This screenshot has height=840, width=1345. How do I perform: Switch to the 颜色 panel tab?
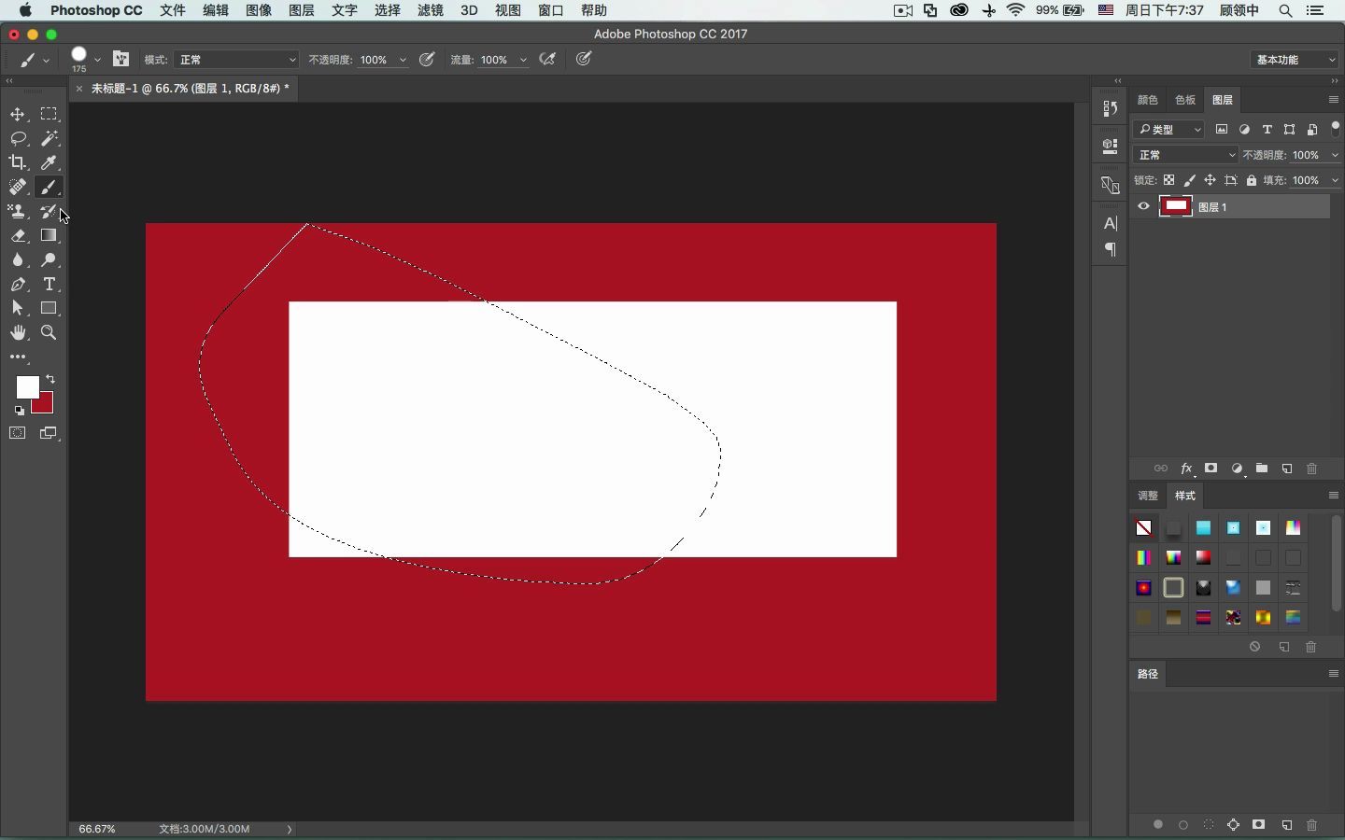[x=1148, y=100]
